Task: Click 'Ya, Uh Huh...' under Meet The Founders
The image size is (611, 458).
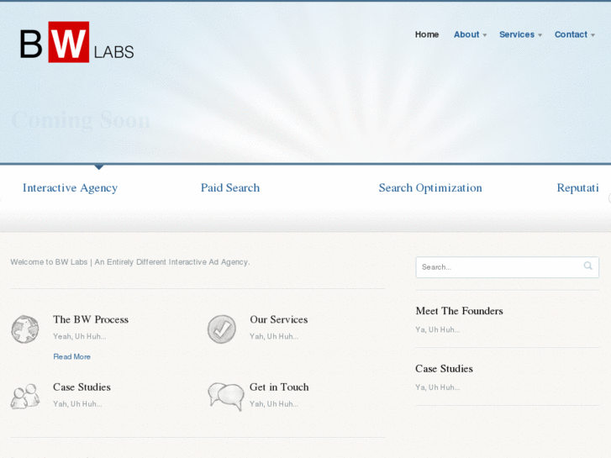Action: tap(438, 329)
